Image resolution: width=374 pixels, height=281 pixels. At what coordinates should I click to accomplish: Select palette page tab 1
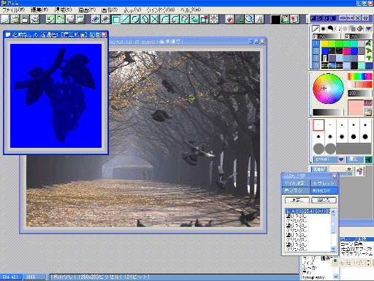(x=316, y=43)
